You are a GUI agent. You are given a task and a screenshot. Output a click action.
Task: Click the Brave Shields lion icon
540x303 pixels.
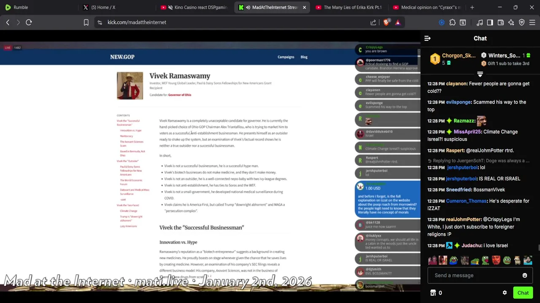pos(386,22)
